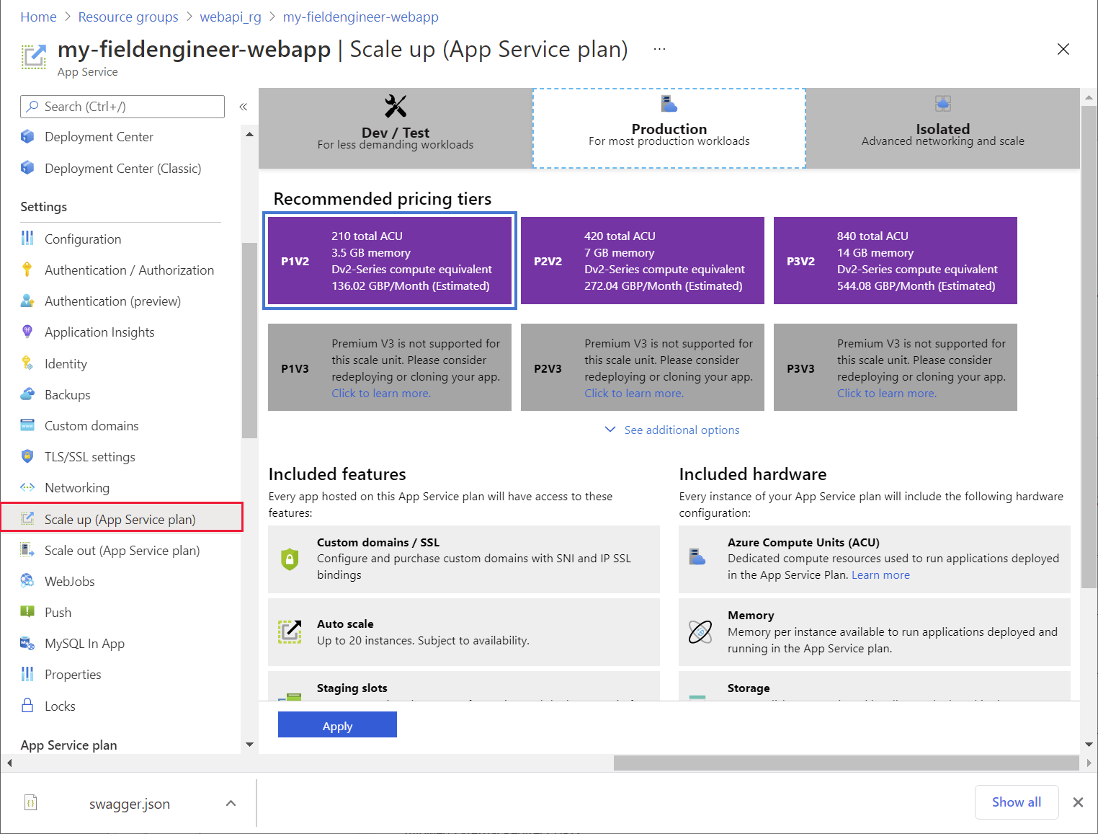Viewport: 1098px width, 834px height.
Task: Click the Authentication / Authorization key icon
Action: pos(27,270)
